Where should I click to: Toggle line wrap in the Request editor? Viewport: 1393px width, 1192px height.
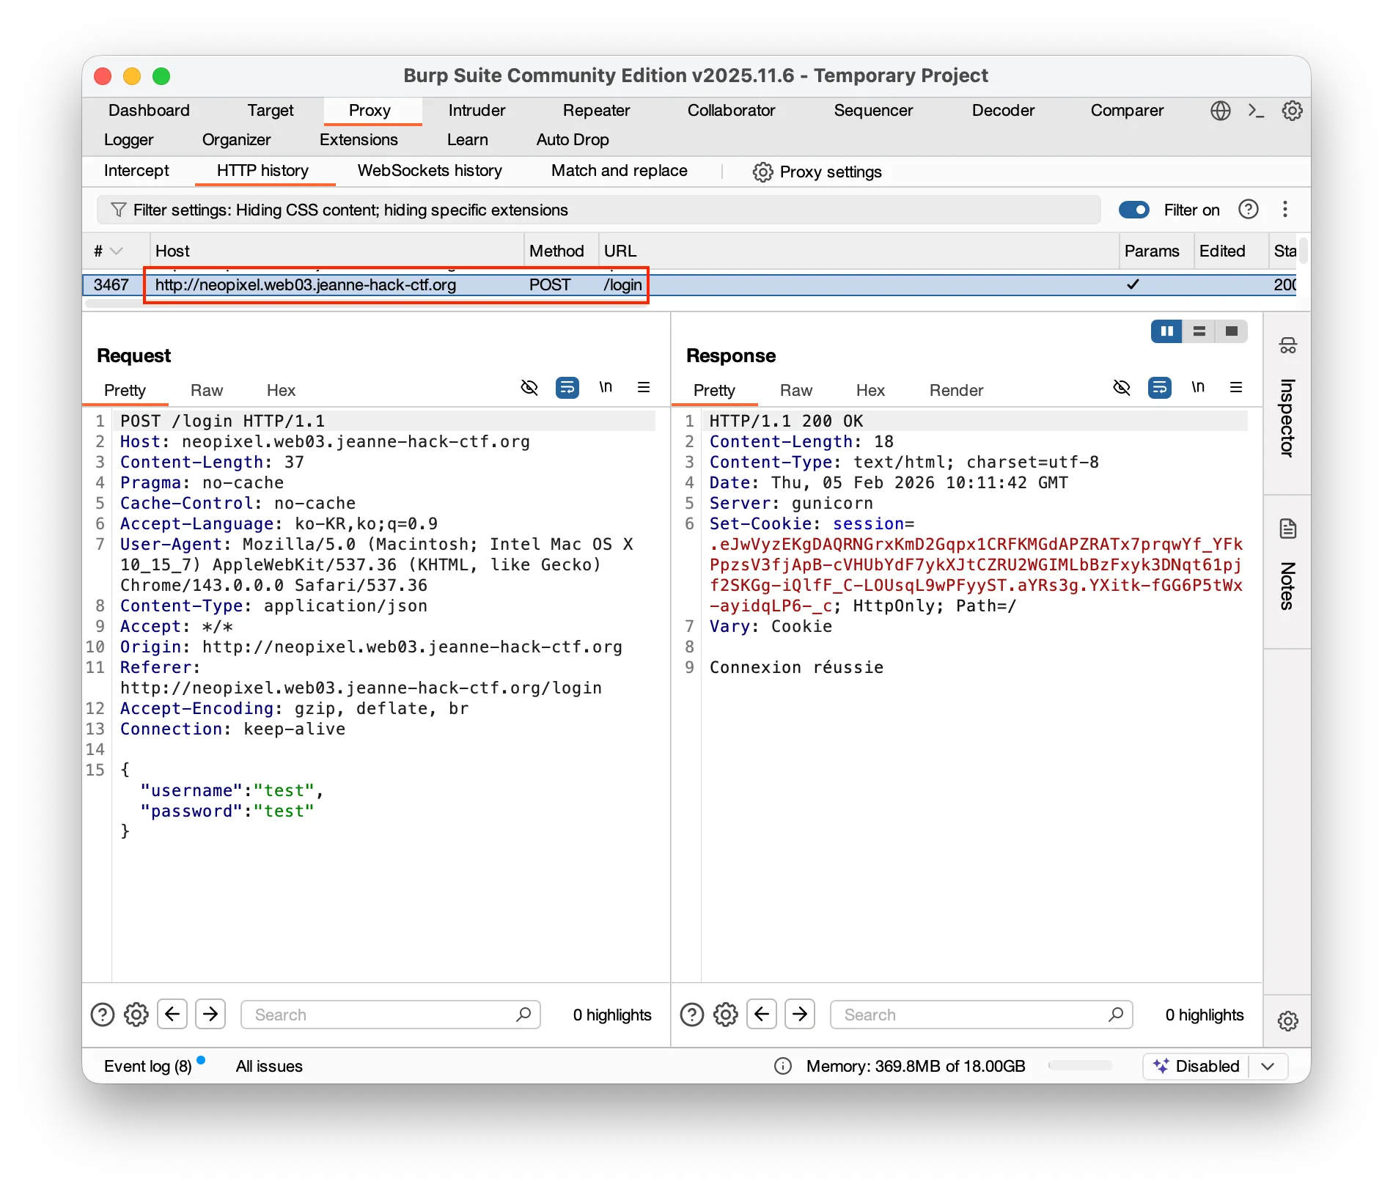click(567, 387)
